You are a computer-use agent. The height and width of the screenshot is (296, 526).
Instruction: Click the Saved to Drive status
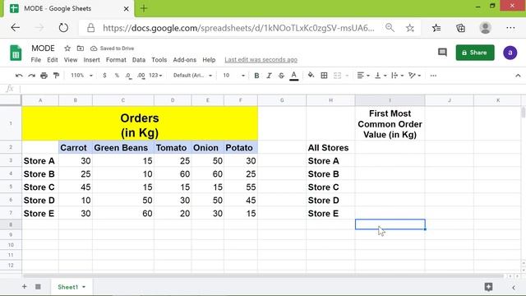[x=113, y=49]
